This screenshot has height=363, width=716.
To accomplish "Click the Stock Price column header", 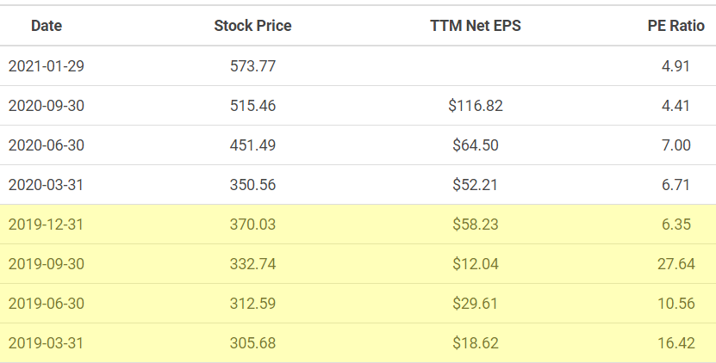I will point(252,26).
